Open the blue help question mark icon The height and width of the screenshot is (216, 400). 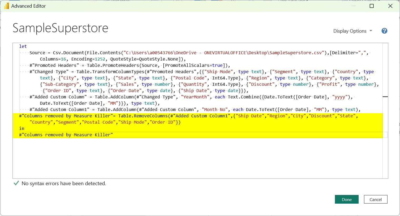pyautogui.click(x=384, y=31)
